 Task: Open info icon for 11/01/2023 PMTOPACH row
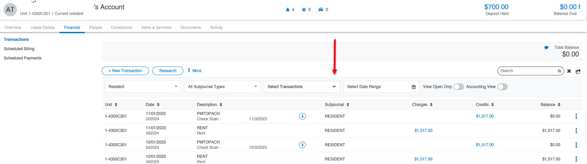pos(302,116)
